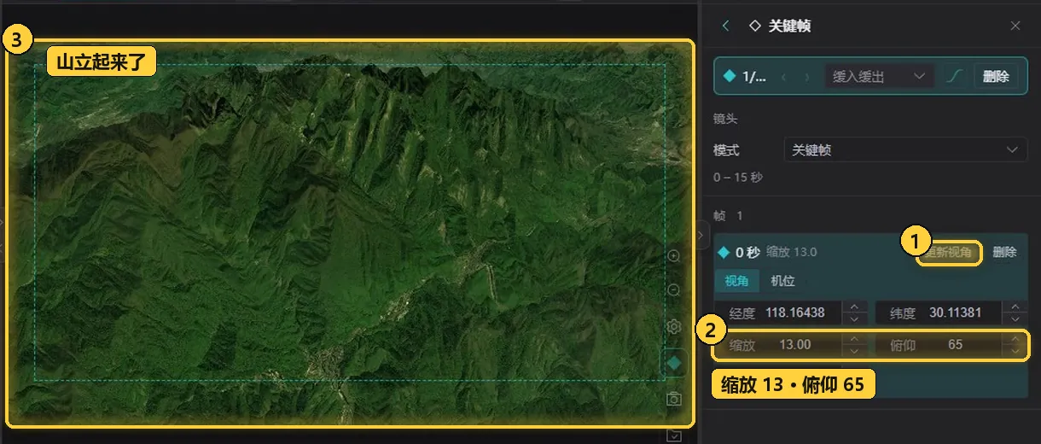Increase 纬度 with the up stepper
This screenshot has width=1041, height=444.
(x=1015, y=307)
